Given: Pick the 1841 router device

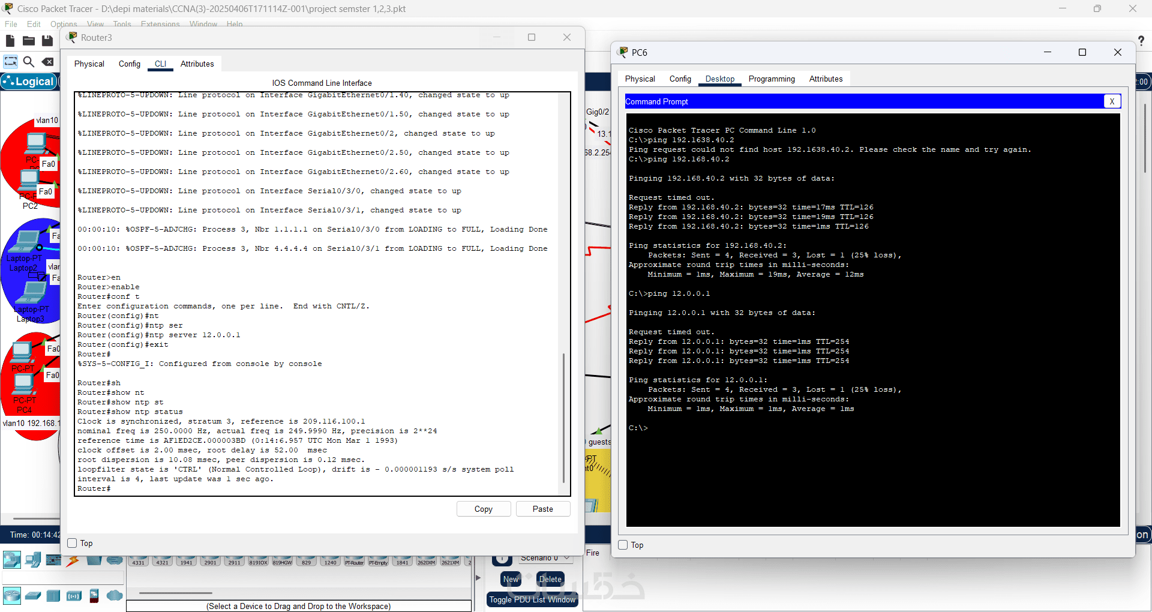Looking at the screenshot, I should (403, 562).
